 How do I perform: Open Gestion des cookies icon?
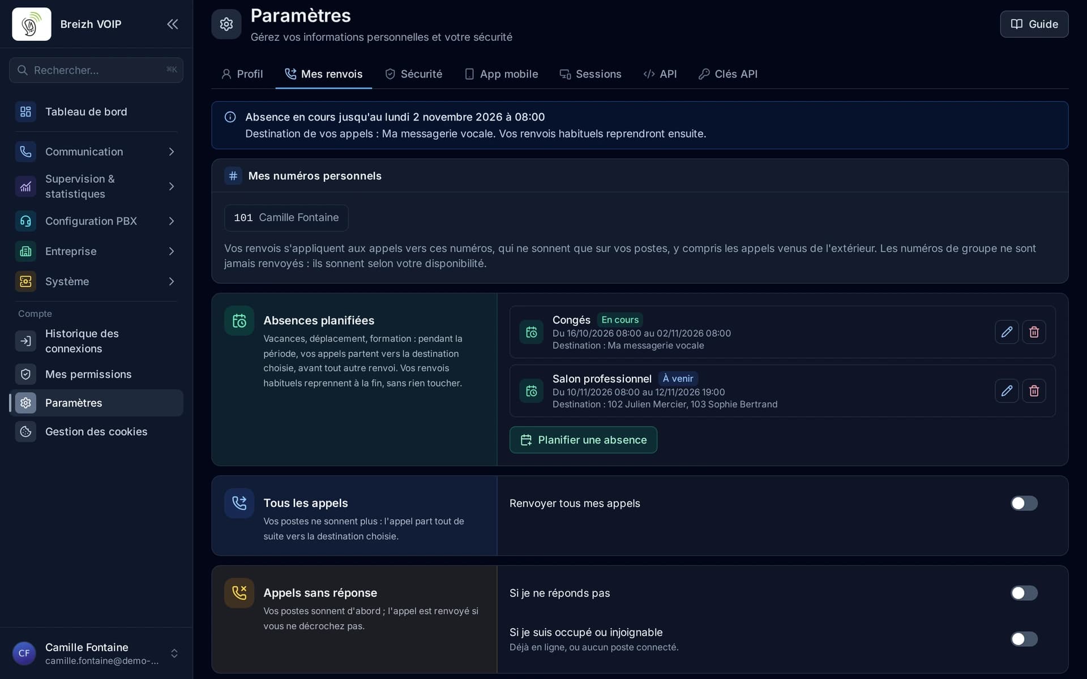(x=25, y=432)
